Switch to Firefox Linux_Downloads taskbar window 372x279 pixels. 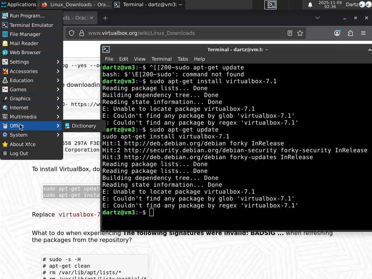[76, 4]
